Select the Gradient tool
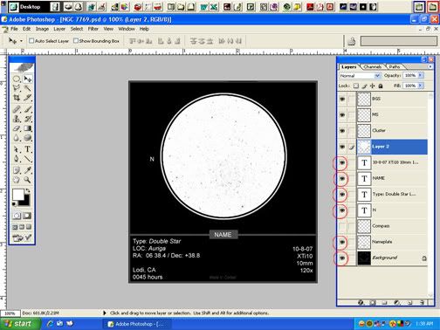Image resolution: width=440 pixels, height=330 pixels. click(x=28, y=128)
